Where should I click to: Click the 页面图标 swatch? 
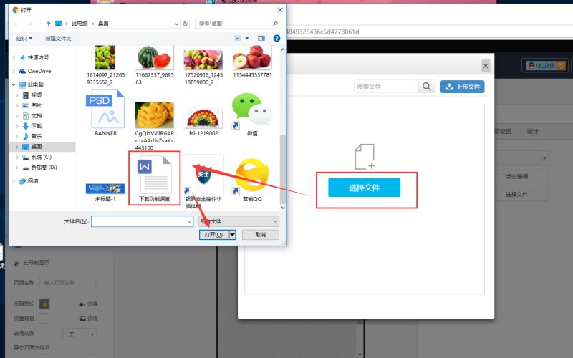coord(44,304)
